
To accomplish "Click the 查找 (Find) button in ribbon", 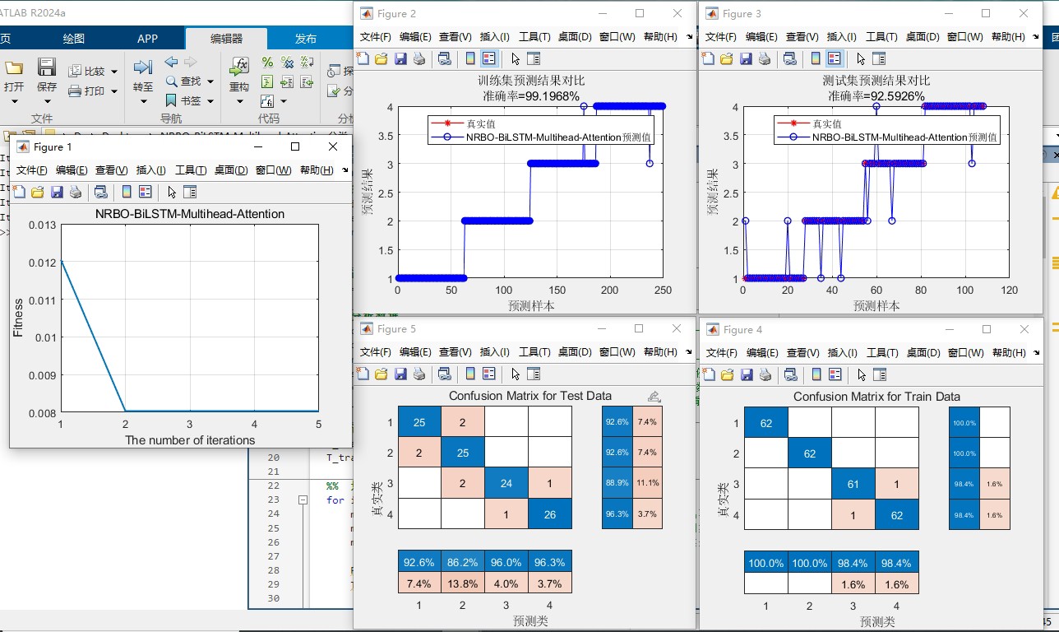I will tap(184, 81).
